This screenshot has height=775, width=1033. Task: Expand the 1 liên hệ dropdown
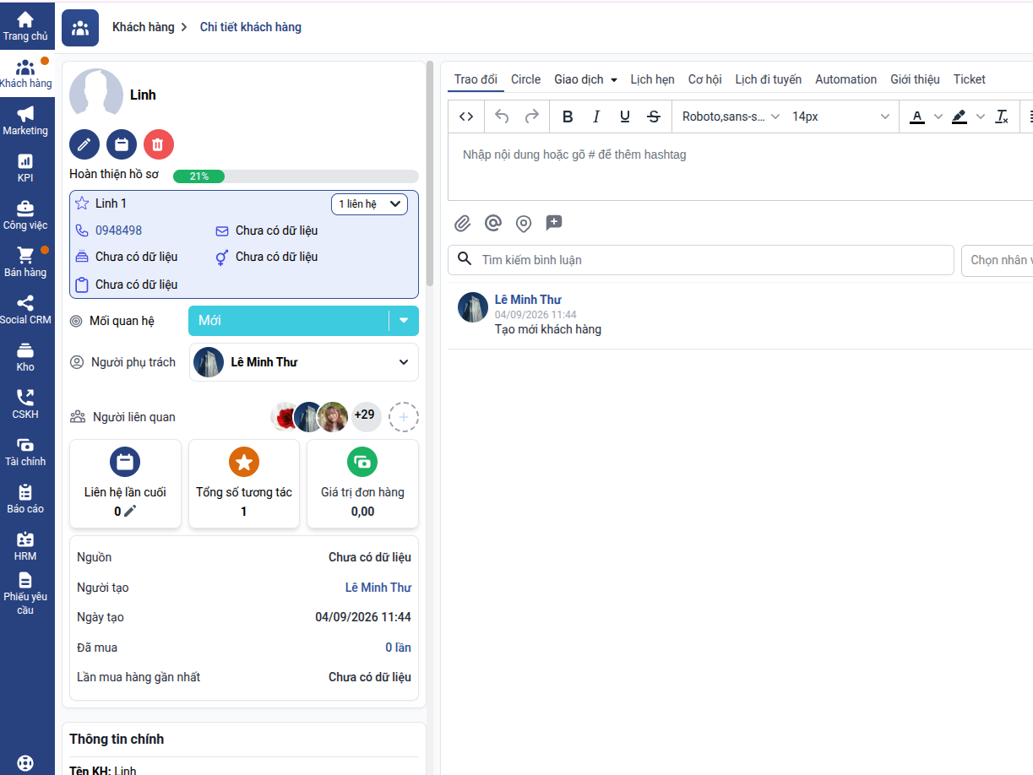(370, 204)
